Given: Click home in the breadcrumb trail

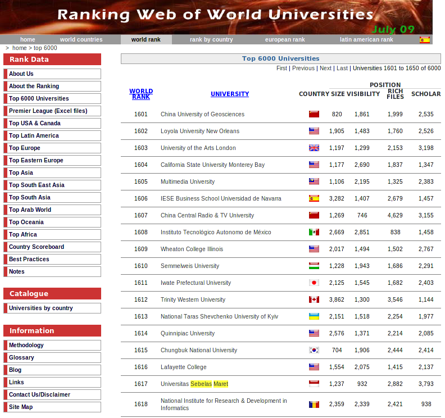Looking at the screenshot, I should (19, 48).
